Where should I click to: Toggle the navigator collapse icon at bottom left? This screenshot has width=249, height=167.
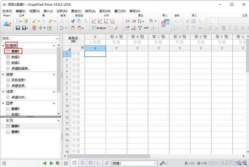pyautogui.click(x=4, y=164)
